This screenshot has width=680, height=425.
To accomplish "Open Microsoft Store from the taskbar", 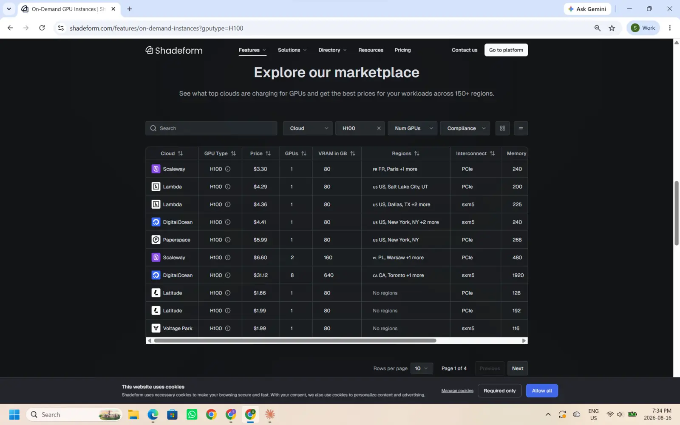I will (173, 414).
